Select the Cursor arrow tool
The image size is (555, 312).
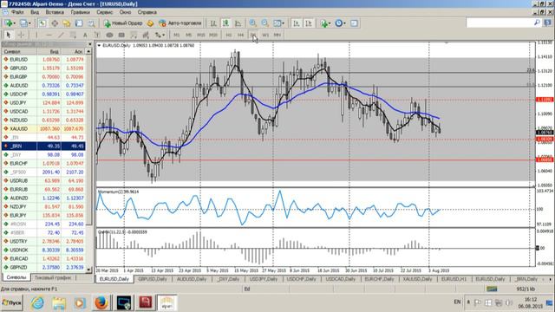[9, 35]
